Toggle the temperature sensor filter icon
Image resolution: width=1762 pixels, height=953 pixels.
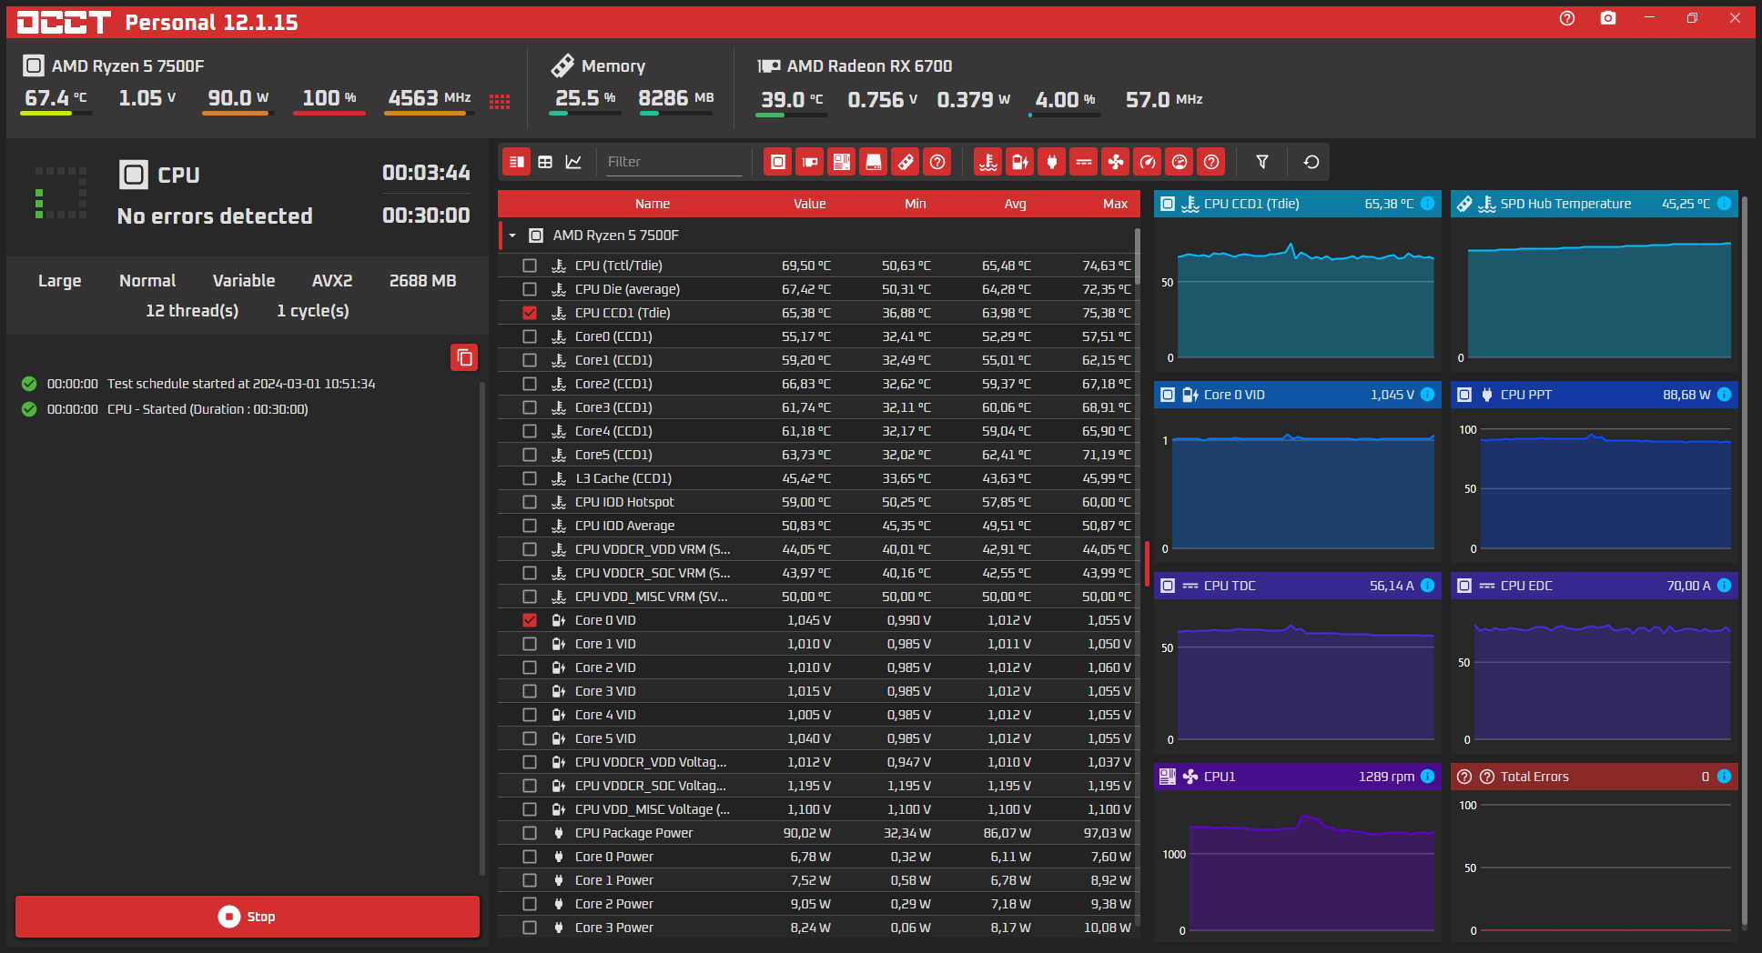click(987, 162)
